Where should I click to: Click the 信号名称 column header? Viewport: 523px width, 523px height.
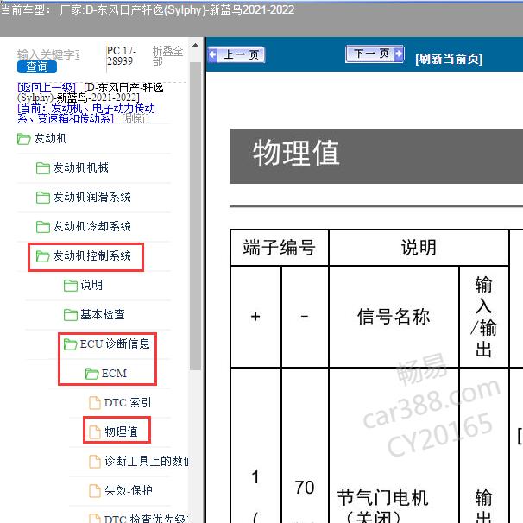pos(394,317)
